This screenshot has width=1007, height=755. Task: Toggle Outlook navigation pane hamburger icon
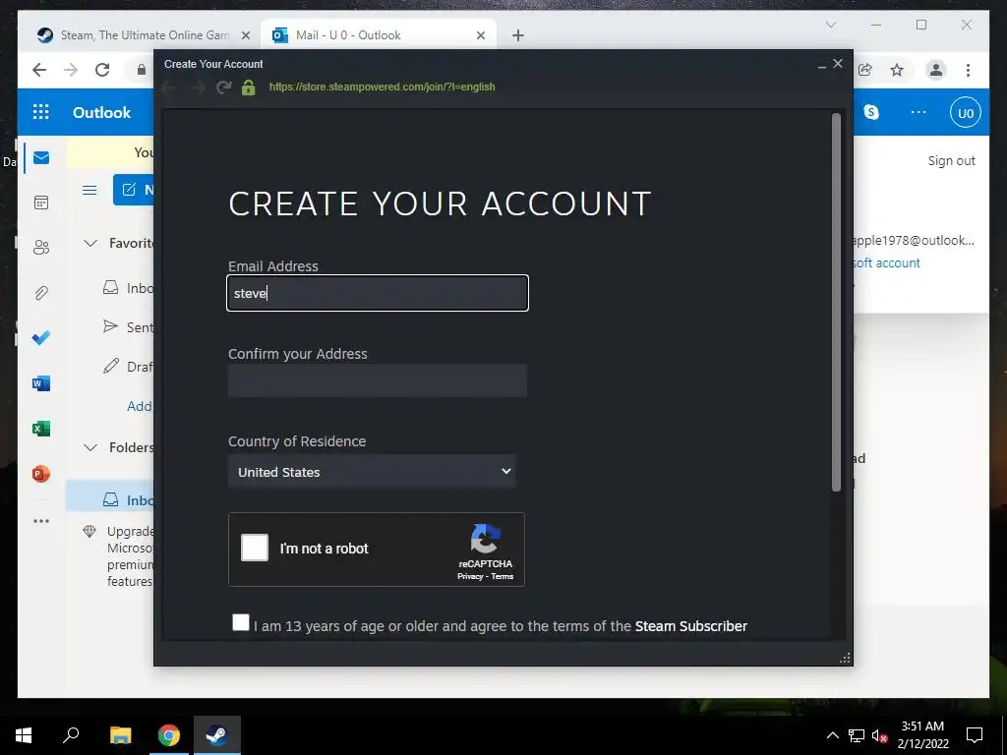coord(89,190)
